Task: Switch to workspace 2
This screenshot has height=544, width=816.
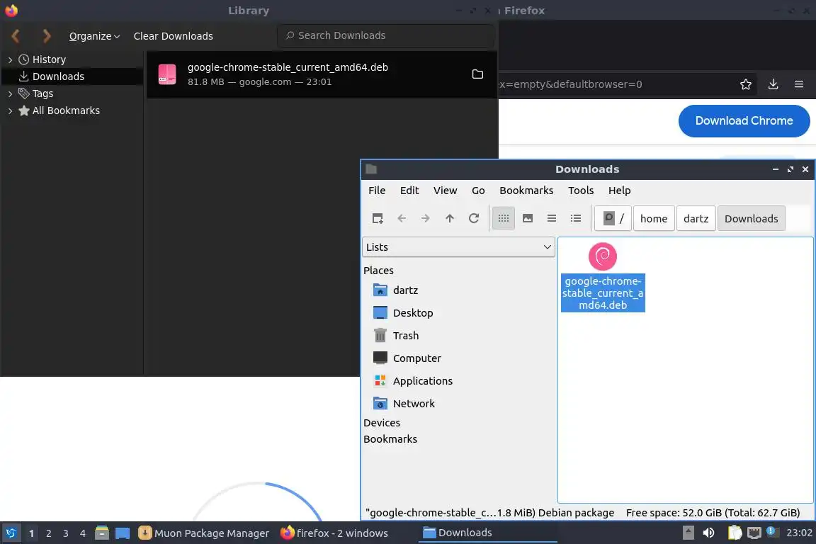Action: point(48,533)
